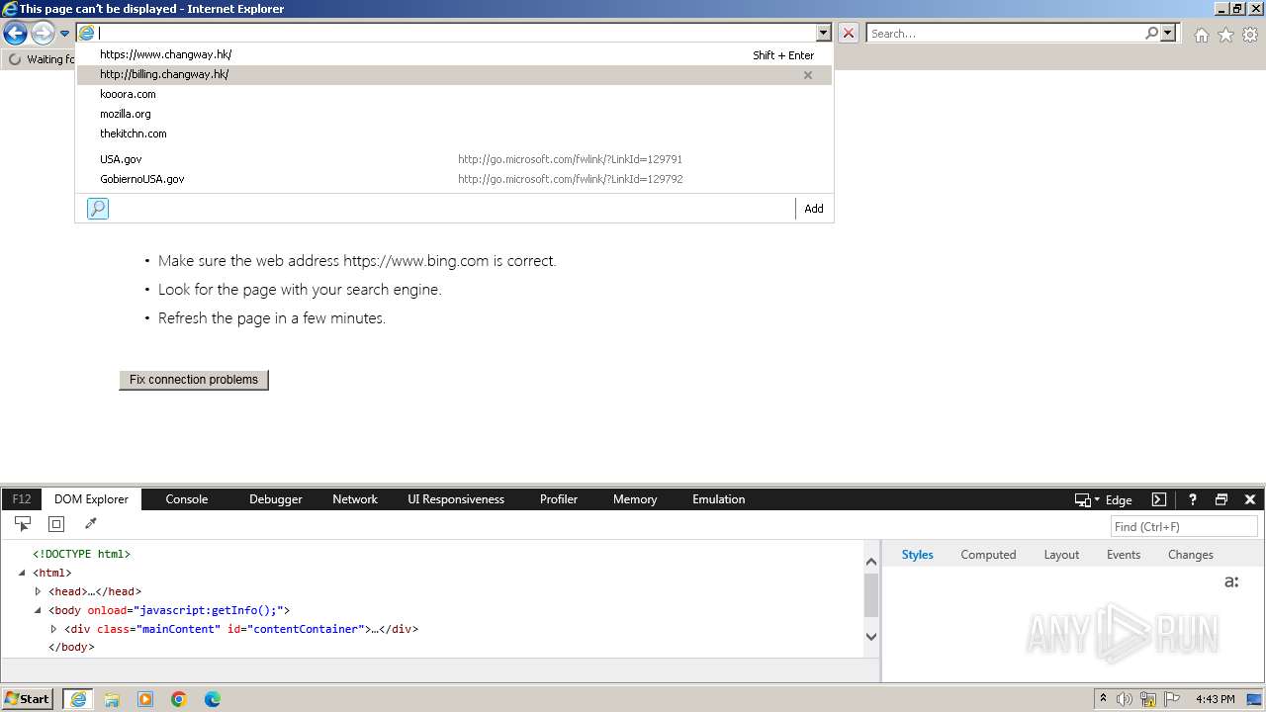Screen dimensions: 1266x712
Task: Select https://www.changway.hk/ suggestion
Action: [455, 55]
